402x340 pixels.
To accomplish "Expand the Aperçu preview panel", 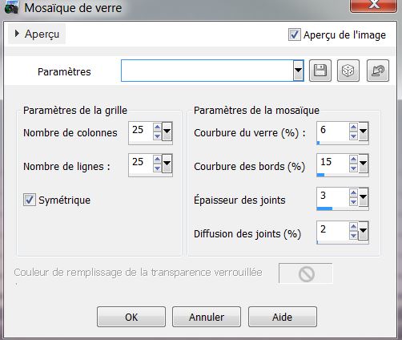I will [37, 34].
